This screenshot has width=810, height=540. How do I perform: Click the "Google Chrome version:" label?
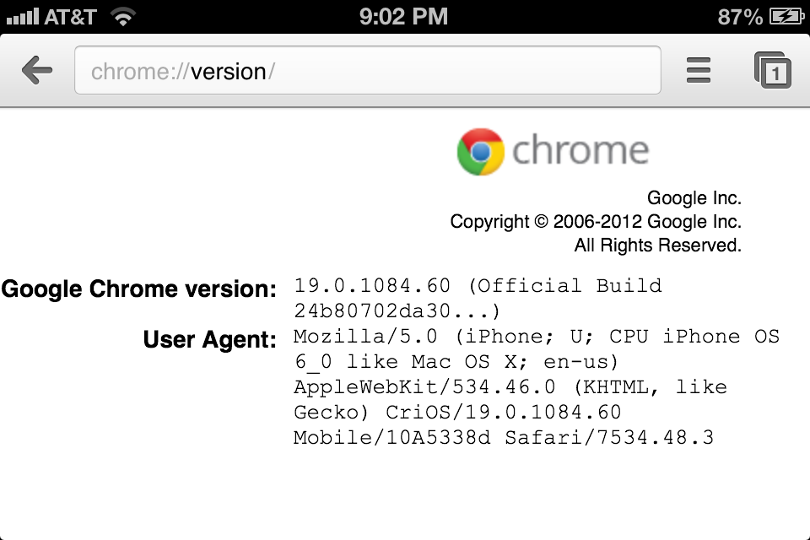139,289
